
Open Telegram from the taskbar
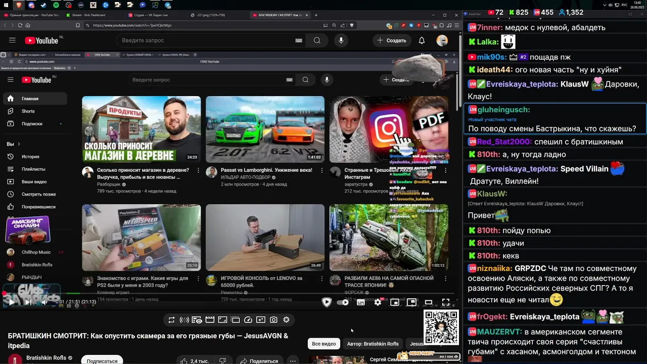168,5
